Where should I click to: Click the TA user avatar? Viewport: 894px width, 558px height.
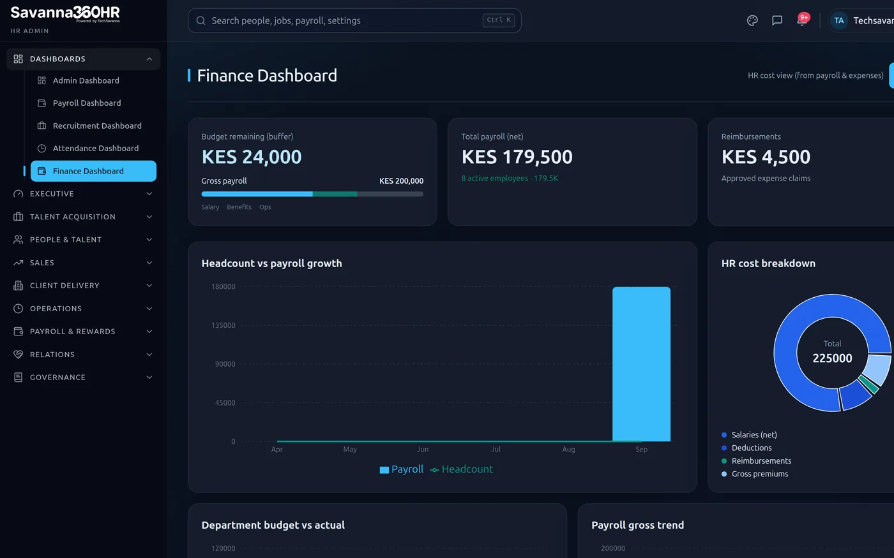coord(839,20)
